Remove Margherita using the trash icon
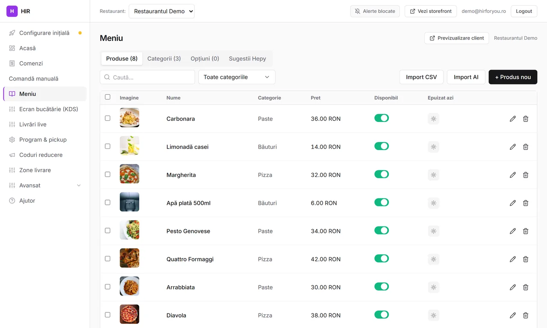Screen dimensions: 547x328 [x=526, y=175]
